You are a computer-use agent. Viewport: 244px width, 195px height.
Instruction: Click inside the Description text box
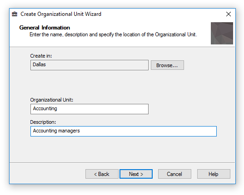coord(124,131)
